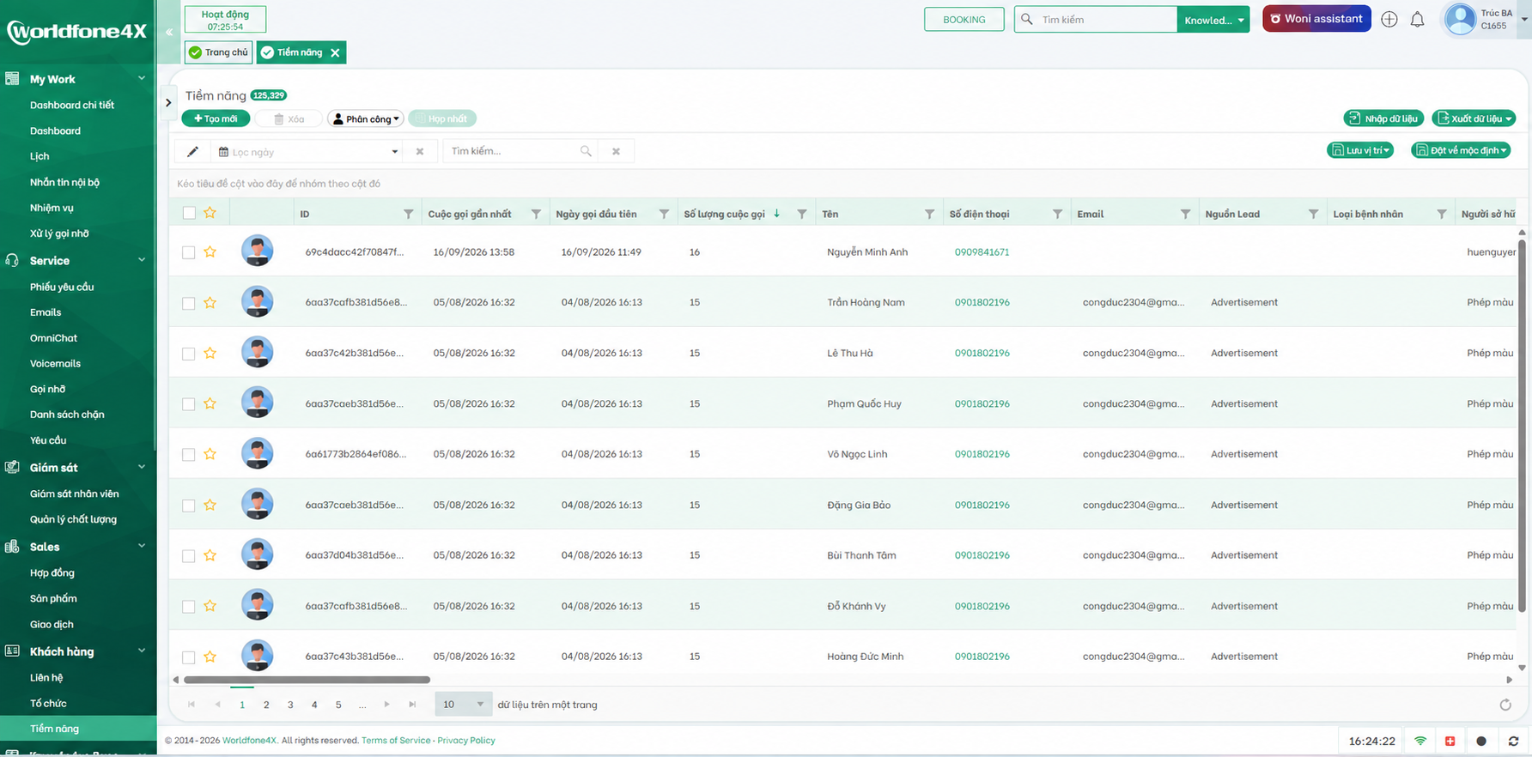The width and height of the screenshot is (1532, 757).
Task: Star the Lê Thu Hà row
Action: pyautogui.click(x=210, y=353)
